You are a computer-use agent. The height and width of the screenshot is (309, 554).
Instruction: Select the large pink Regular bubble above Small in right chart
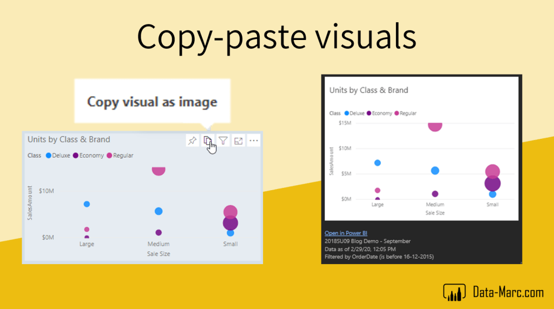(492, 172)
